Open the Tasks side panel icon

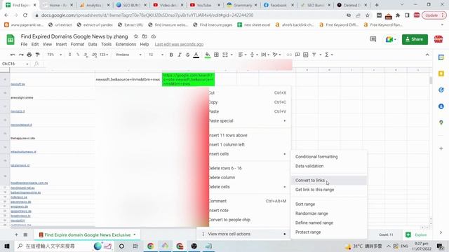pos(441,90)
